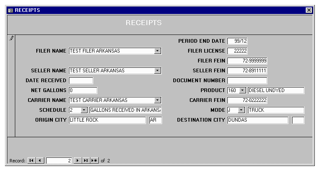The height and width of the screenshot is (173, 321).
Task: Click the DESTINATION CITY field DUNDAS
Action: [x=257, y=120]
